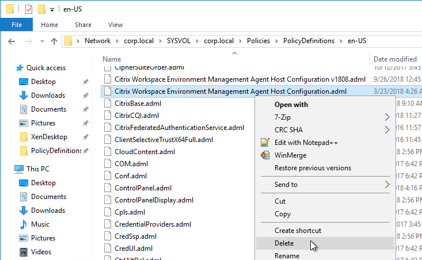This screenshot has width=422, height=260.
Task: Select CloudContent.adml file
Action: click(x=145, y=152)
